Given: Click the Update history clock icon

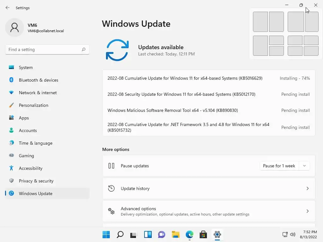Looking at the screenshot, I should tap(111, 188).
